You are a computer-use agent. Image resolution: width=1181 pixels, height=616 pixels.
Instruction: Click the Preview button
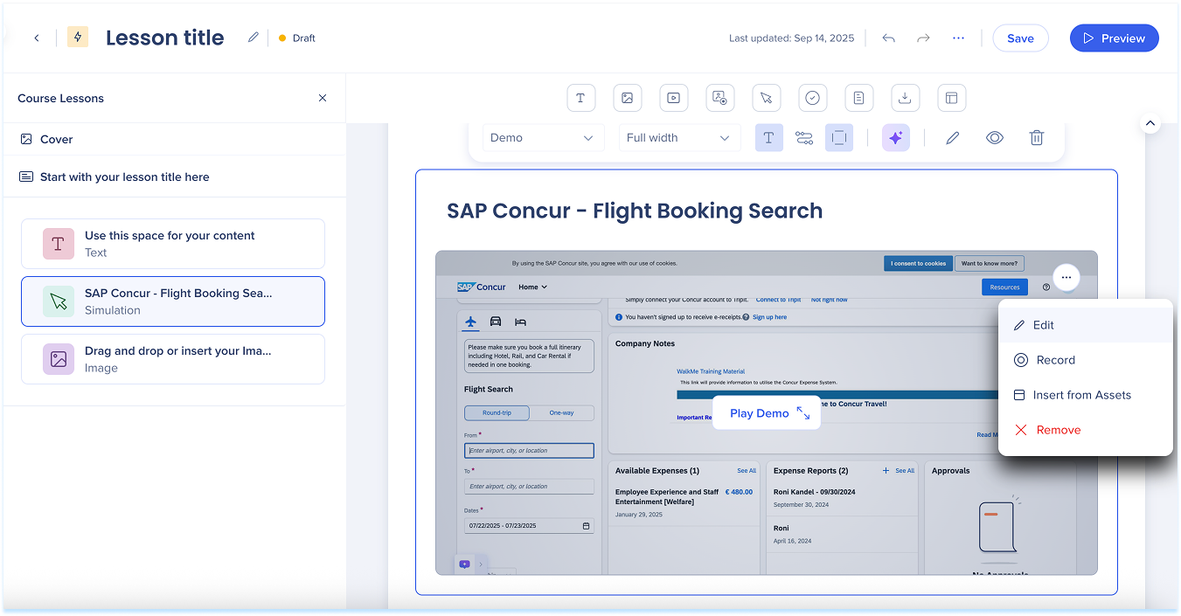pos(1114,38)
